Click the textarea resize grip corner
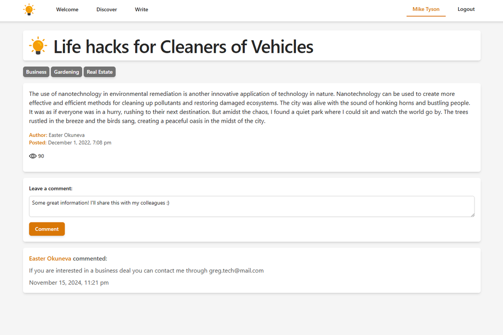 (472, 214)
